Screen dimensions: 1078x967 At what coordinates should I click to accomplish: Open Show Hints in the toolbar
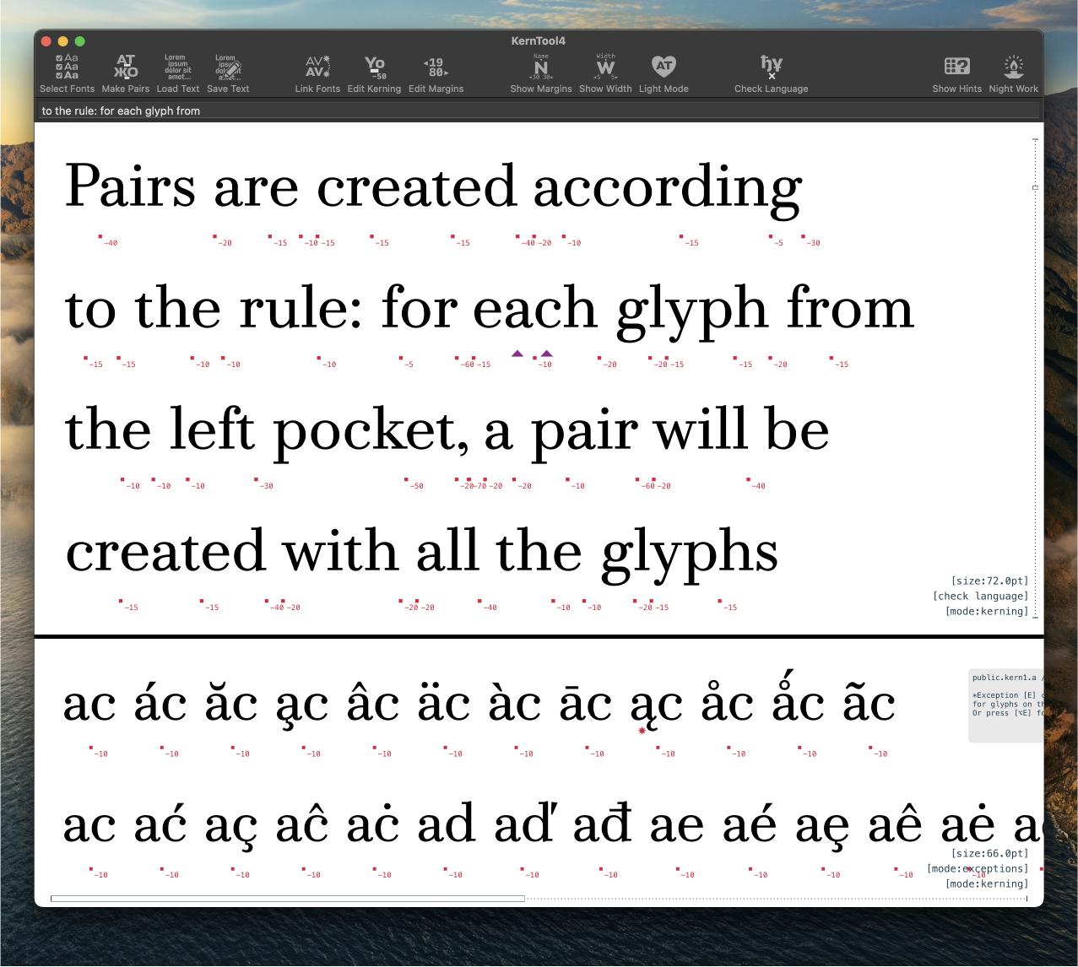click(956, 73)
